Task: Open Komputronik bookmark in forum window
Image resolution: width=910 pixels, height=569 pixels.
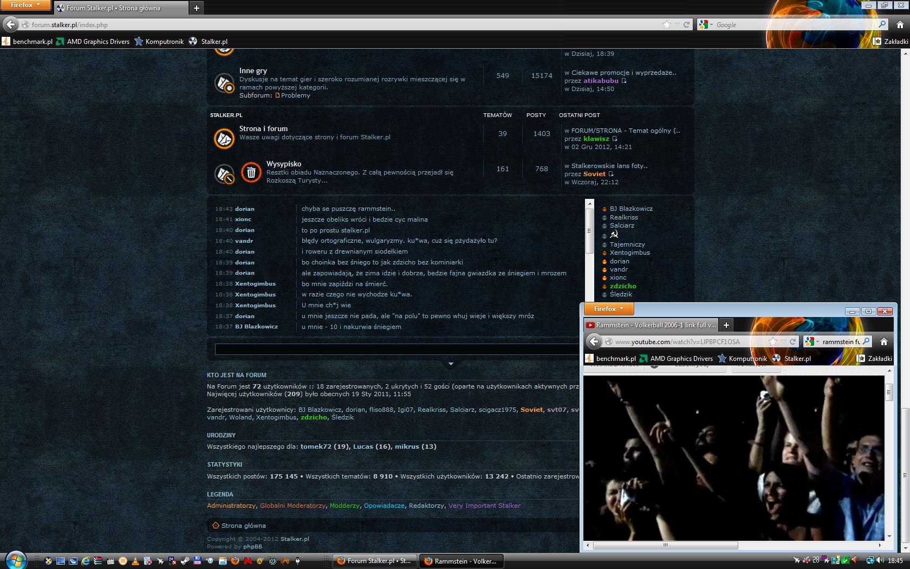Action: tap(159, 41)
